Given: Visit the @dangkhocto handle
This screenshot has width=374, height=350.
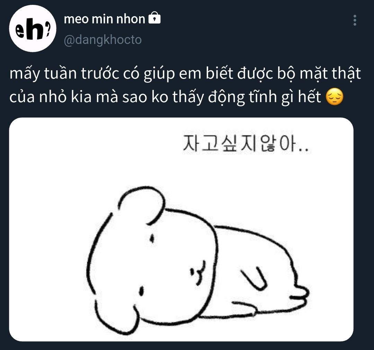Looking at the screenshot, I should 103,39.
